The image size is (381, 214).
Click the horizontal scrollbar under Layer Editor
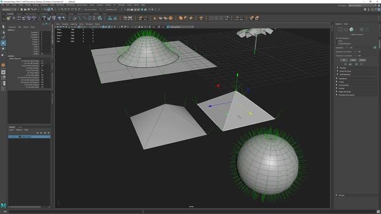tap(25, 207)
